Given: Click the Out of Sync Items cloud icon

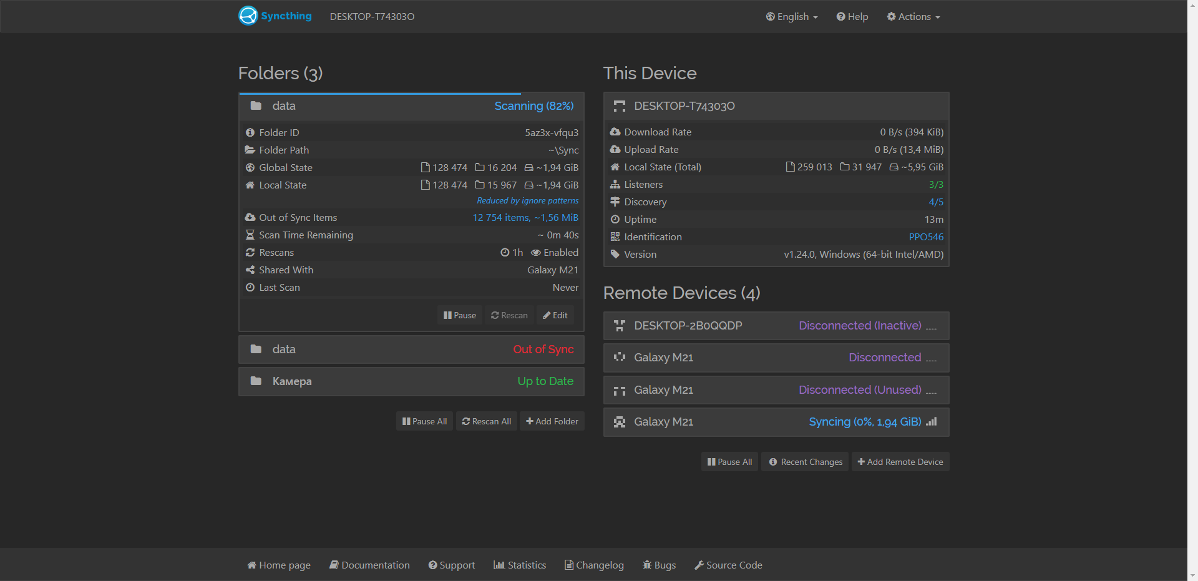Looking at the screenshot, I should 250,218.
